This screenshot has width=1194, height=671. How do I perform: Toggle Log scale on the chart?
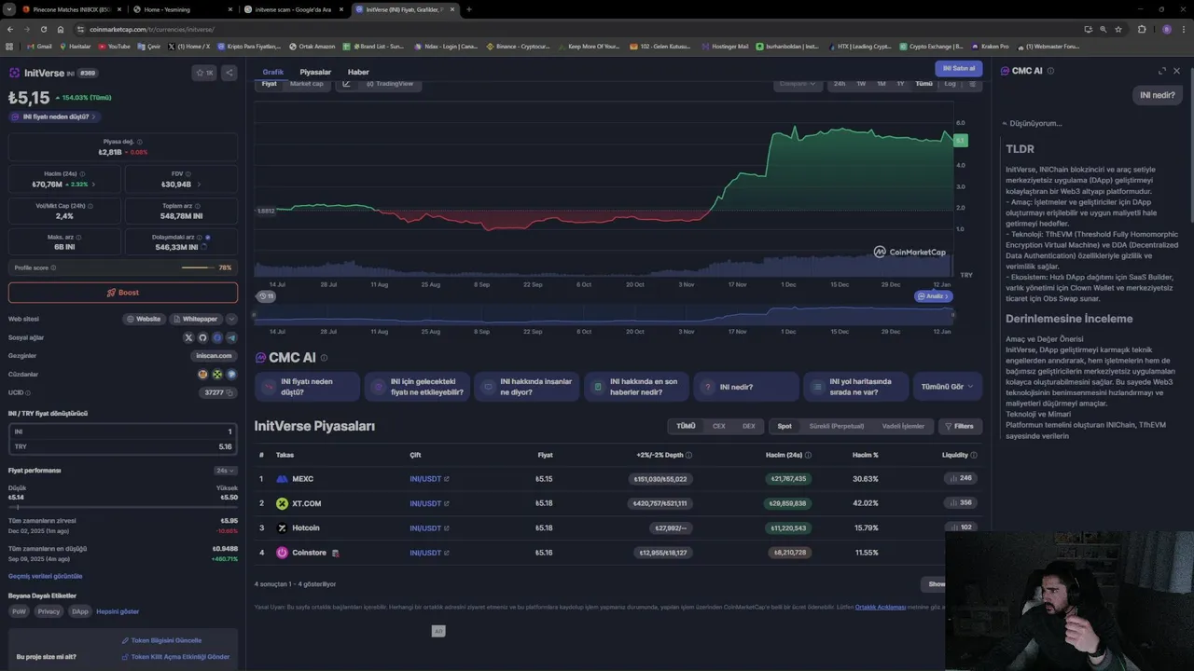tap(950, 84)
